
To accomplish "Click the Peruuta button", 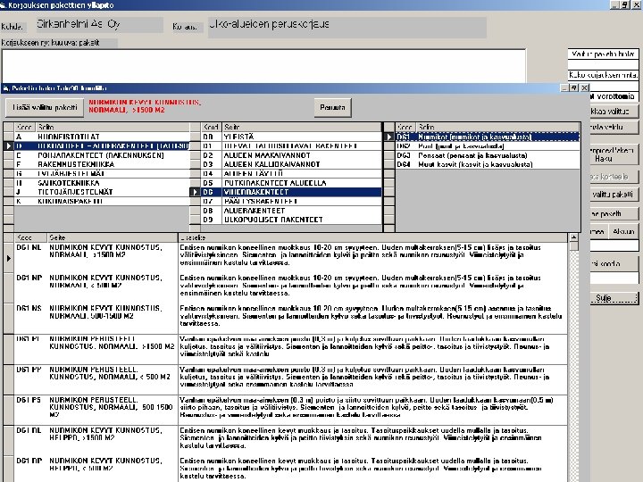I will click(332, 108).
